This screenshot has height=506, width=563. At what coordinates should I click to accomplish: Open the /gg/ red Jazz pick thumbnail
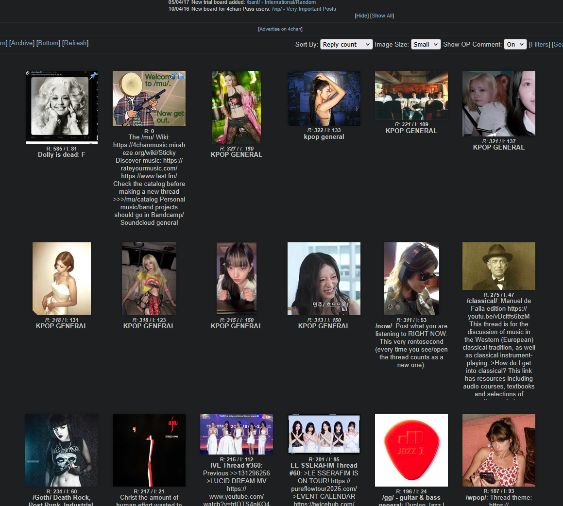pos(411,450)
